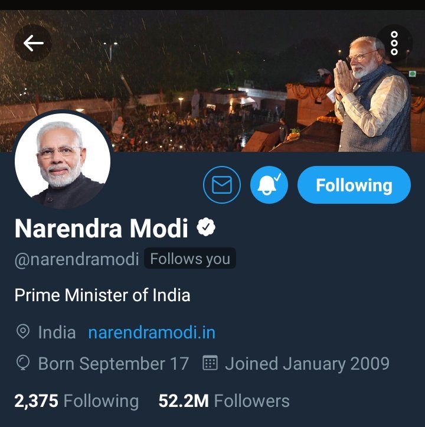Click the Joined January 2009 text
The width and height of the screenshot is (425, 427).
(x=307, y=364)
